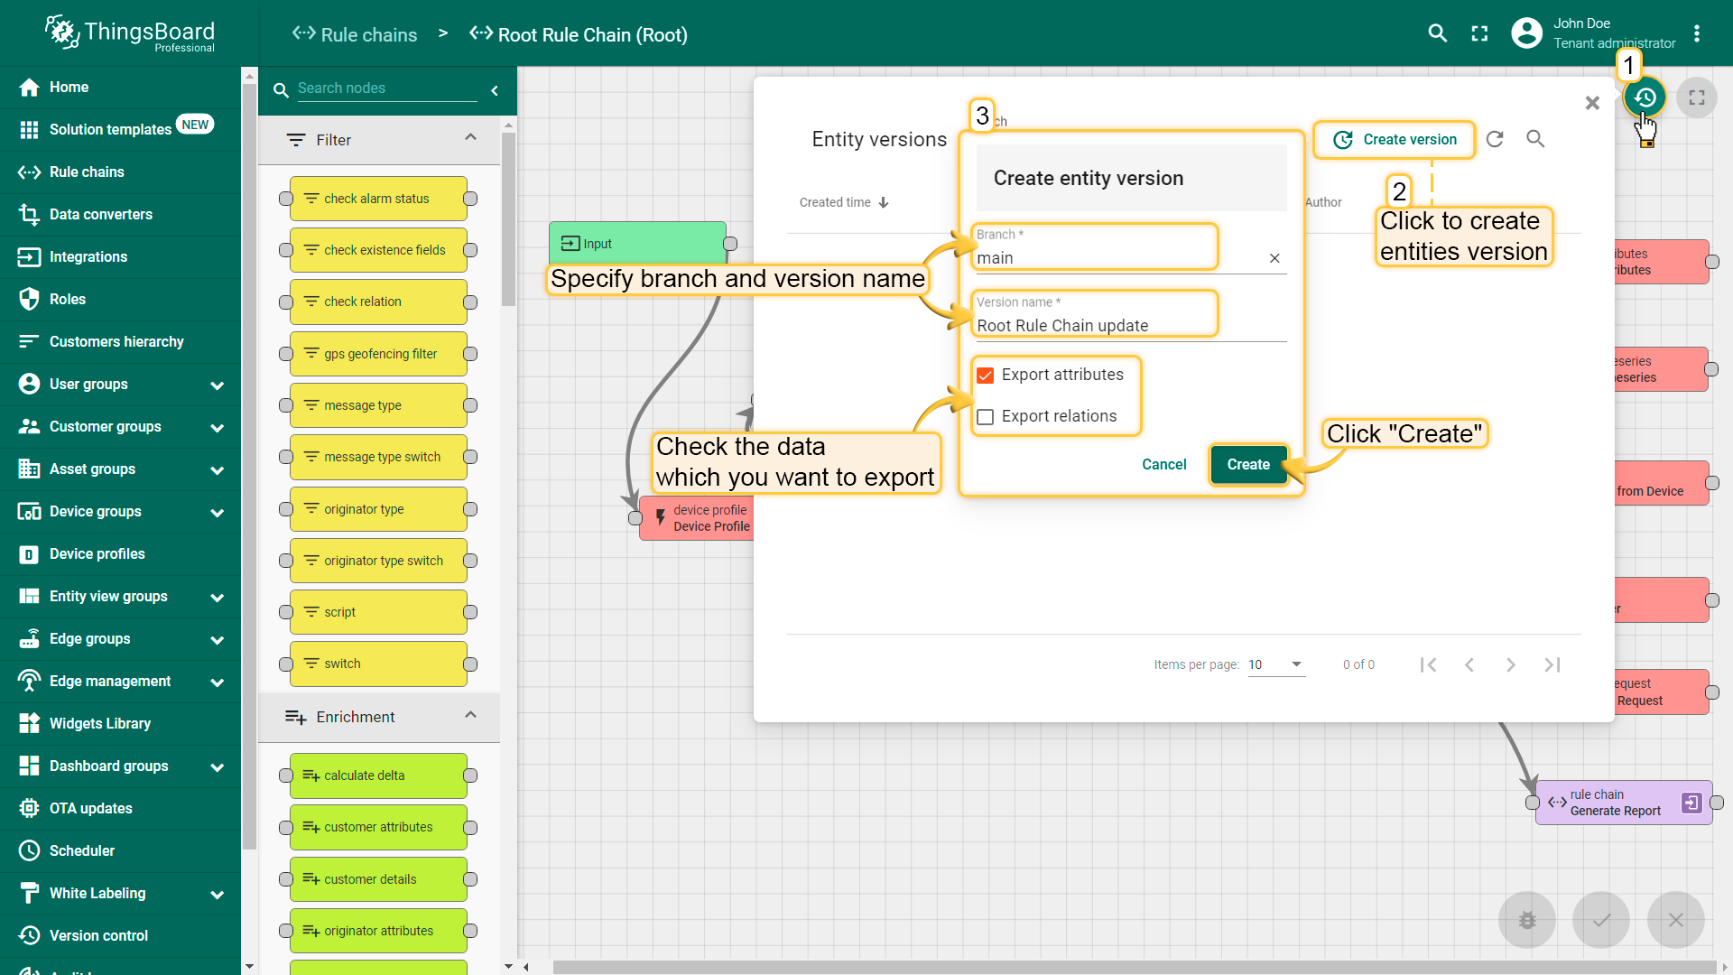This screenshot has width=1733, height=975.
Task: Open OTA updates in the sidebar
Action: (x=121, y=808)
